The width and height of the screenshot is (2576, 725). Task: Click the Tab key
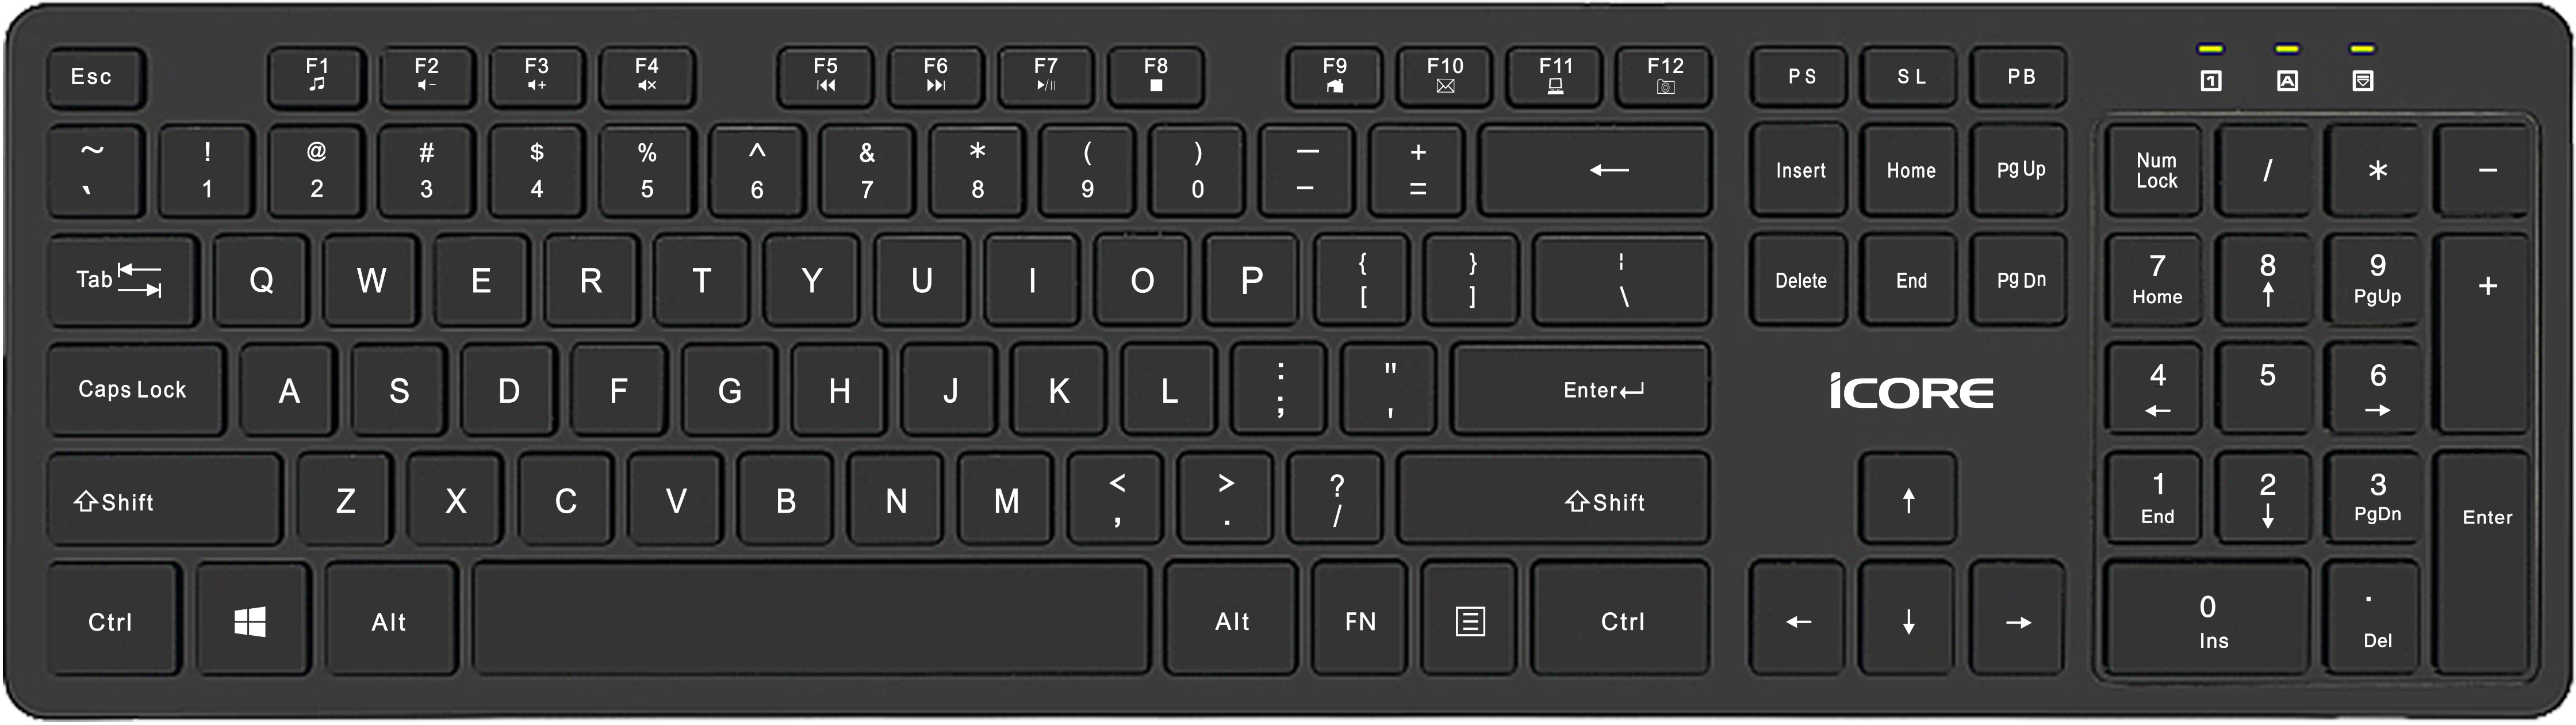click(122, 280)
